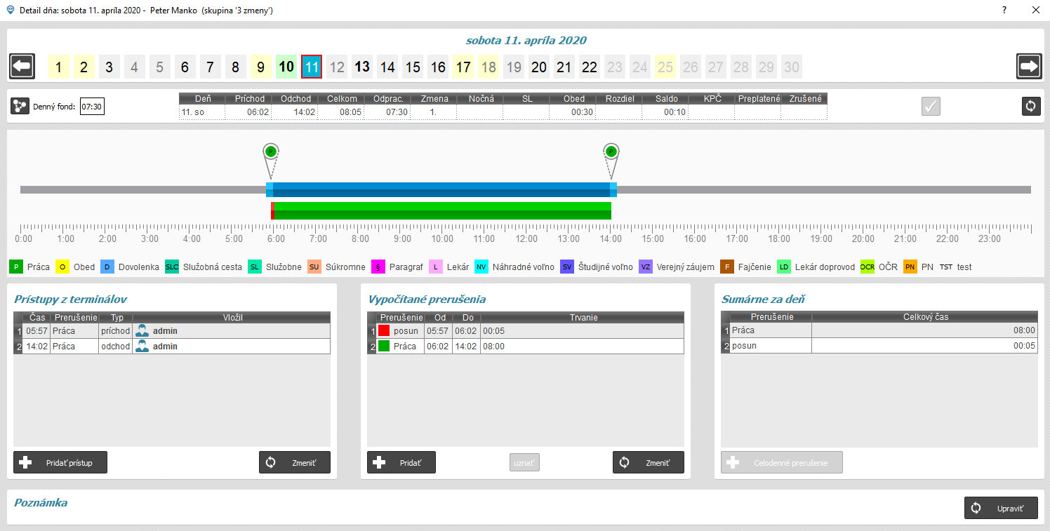
Task: Click the Lekár legend icon
Action: pos(436,267)
